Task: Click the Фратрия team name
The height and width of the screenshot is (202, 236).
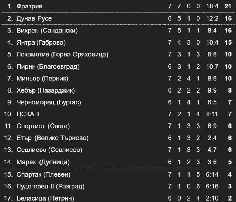Action: pyautogui.click(x=29, y=6)
